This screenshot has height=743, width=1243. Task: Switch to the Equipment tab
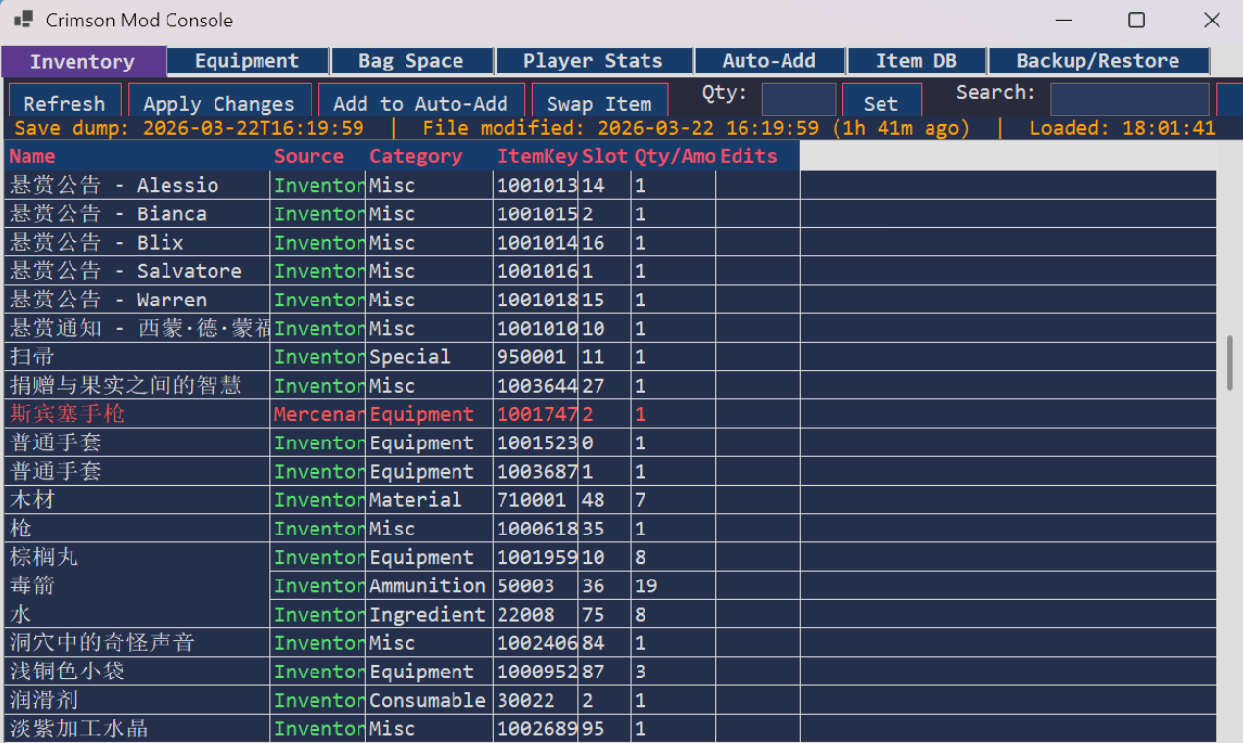click(247, 61)
